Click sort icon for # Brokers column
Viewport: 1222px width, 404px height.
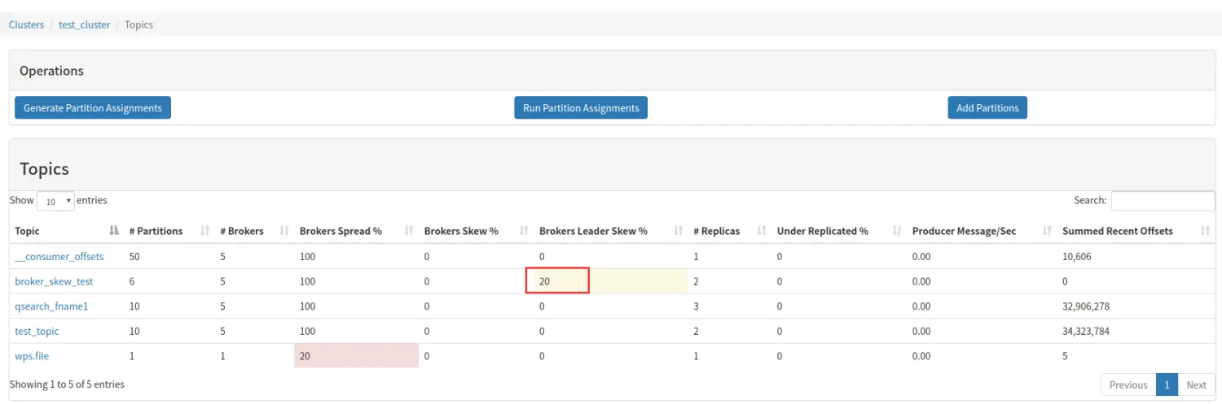pyautogui.click(x=284, y=231)
